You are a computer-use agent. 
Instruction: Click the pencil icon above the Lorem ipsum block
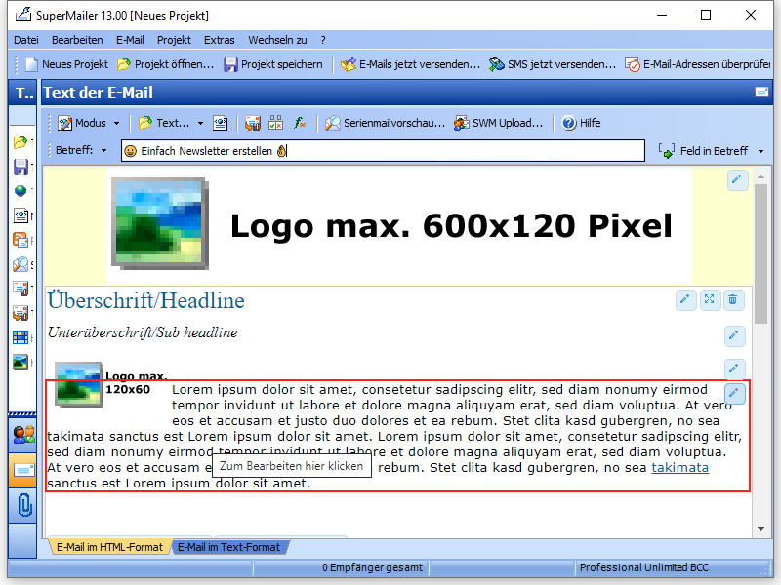734,369
